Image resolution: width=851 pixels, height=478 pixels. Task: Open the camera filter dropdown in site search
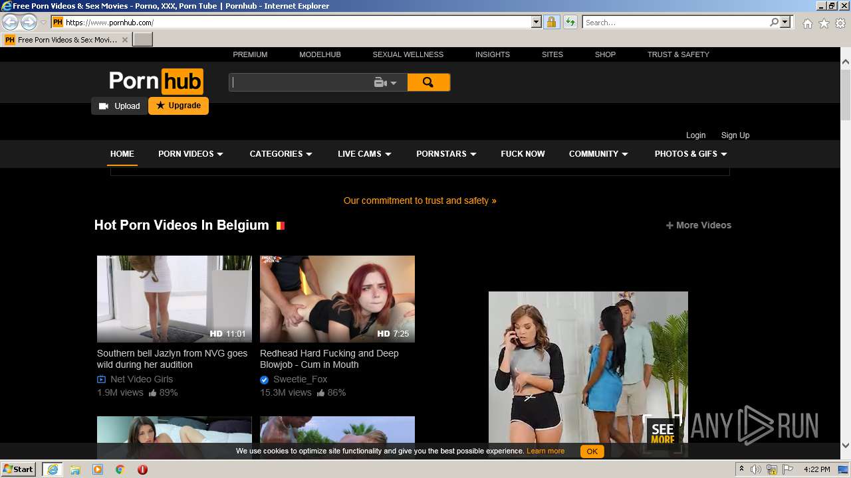coord(386,83)
